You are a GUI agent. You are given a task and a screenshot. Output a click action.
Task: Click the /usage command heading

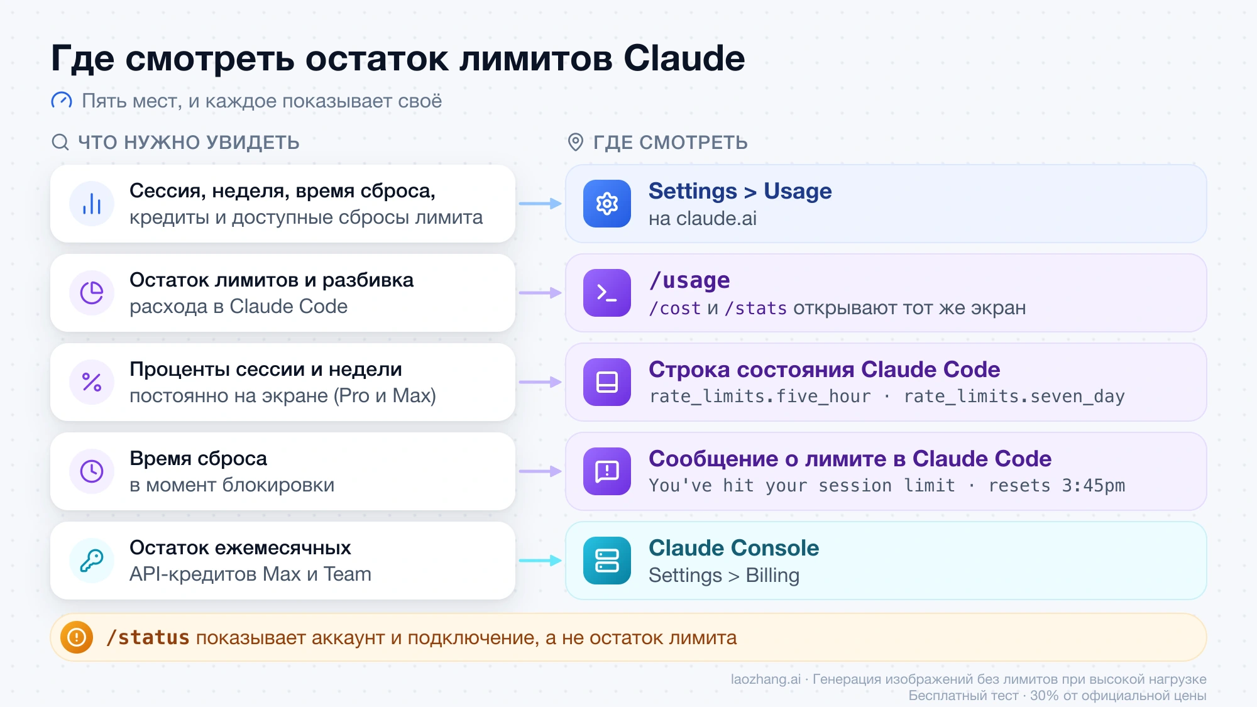689,280
